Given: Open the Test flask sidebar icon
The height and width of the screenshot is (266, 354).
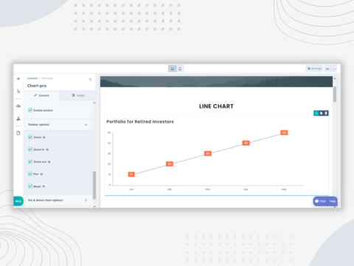Looking at the screenshot, I should (x=18, y=118).
